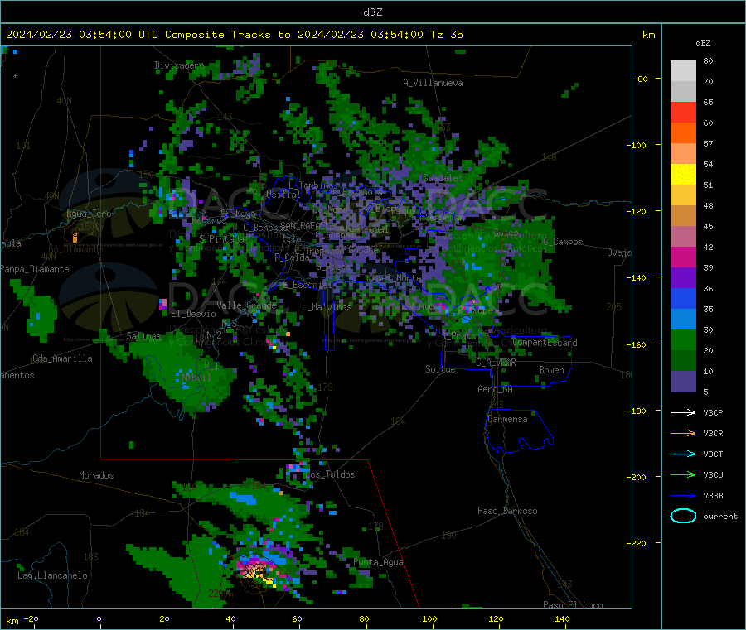Click the 'Pampa_Diamante' map label

[35, 269]
